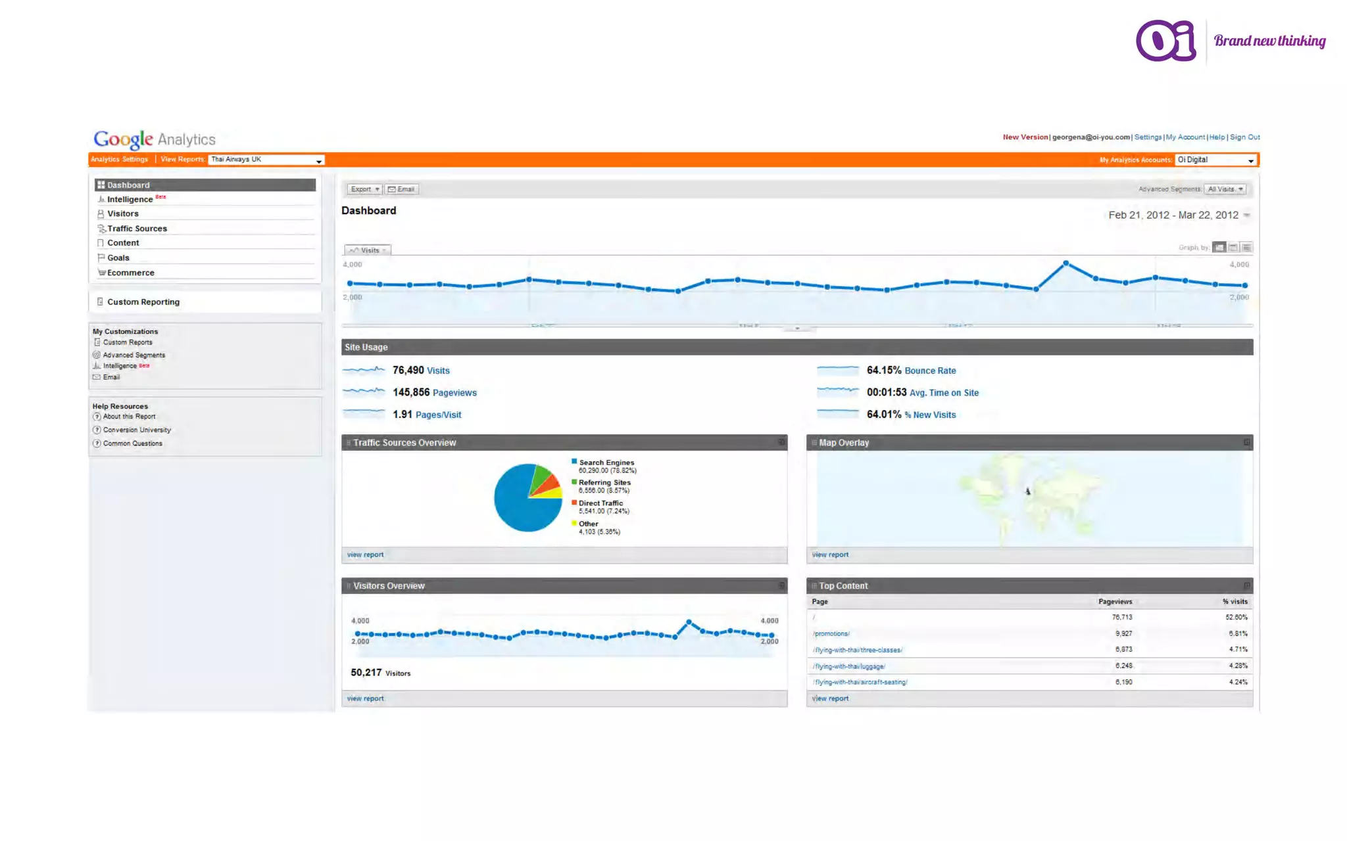This screenshot has width=1347, height=841.
Task: Click the peak data point on Visits graph
Action: coord(1065,263)
